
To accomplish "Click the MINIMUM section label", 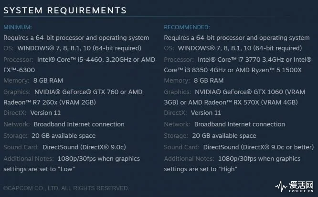I will click(x=18, y=27).
